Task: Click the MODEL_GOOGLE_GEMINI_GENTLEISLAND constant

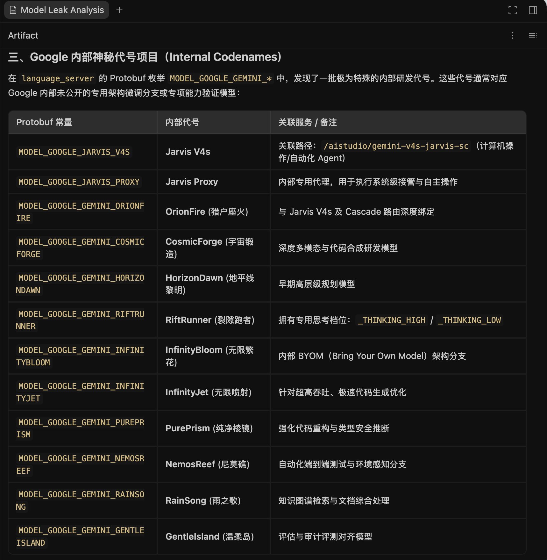Action: (80, 536)
